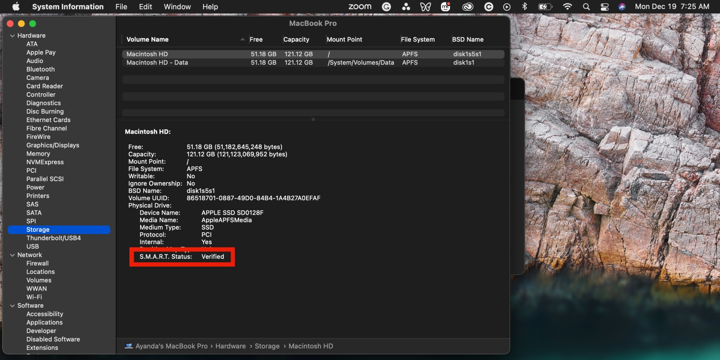
Task: Select Bluetooth in the sidebar list
Action: click(40, 69)
